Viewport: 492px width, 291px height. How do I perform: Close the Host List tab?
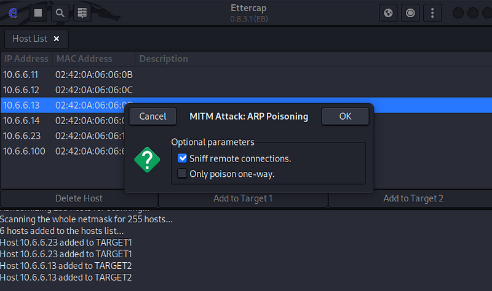[x=57, y=39]
